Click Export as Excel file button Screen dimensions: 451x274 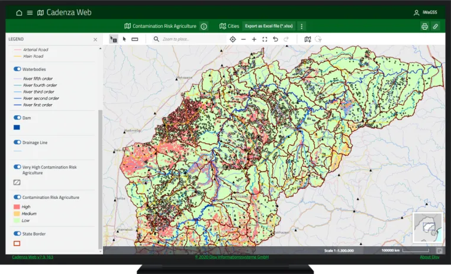(x=269, y=26)
